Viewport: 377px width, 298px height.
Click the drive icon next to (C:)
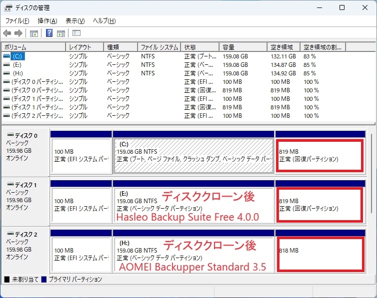click(x=6, y=56)
